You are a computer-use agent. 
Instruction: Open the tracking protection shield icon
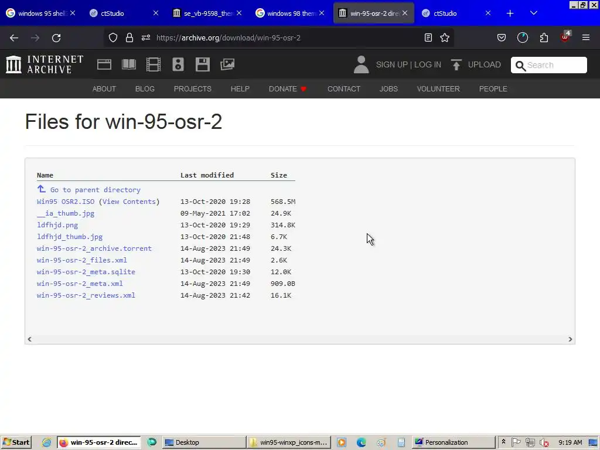click(113, 37)
